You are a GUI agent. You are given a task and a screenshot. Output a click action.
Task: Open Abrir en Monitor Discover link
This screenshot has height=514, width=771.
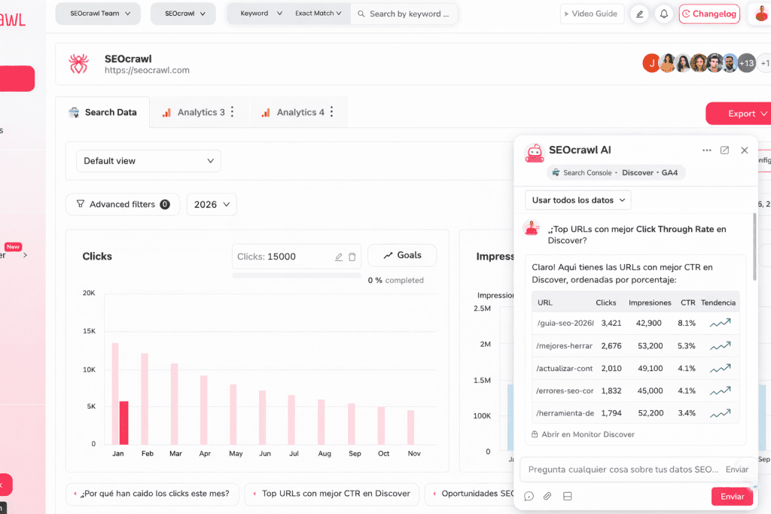[x=583, y=434]
